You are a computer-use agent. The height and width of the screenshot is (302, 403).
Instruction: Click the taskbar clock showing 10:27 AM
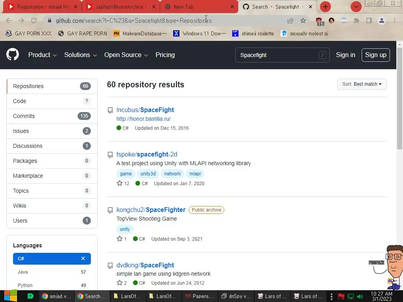pyautogui.click(x=381, y=296)
